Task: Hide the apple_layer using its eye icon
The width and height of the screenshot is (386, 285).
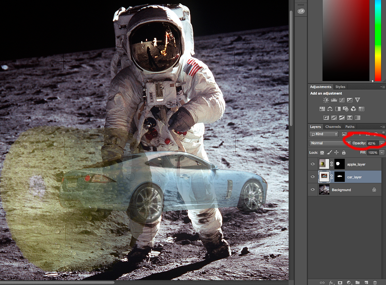Action: [x=313, y=164]
